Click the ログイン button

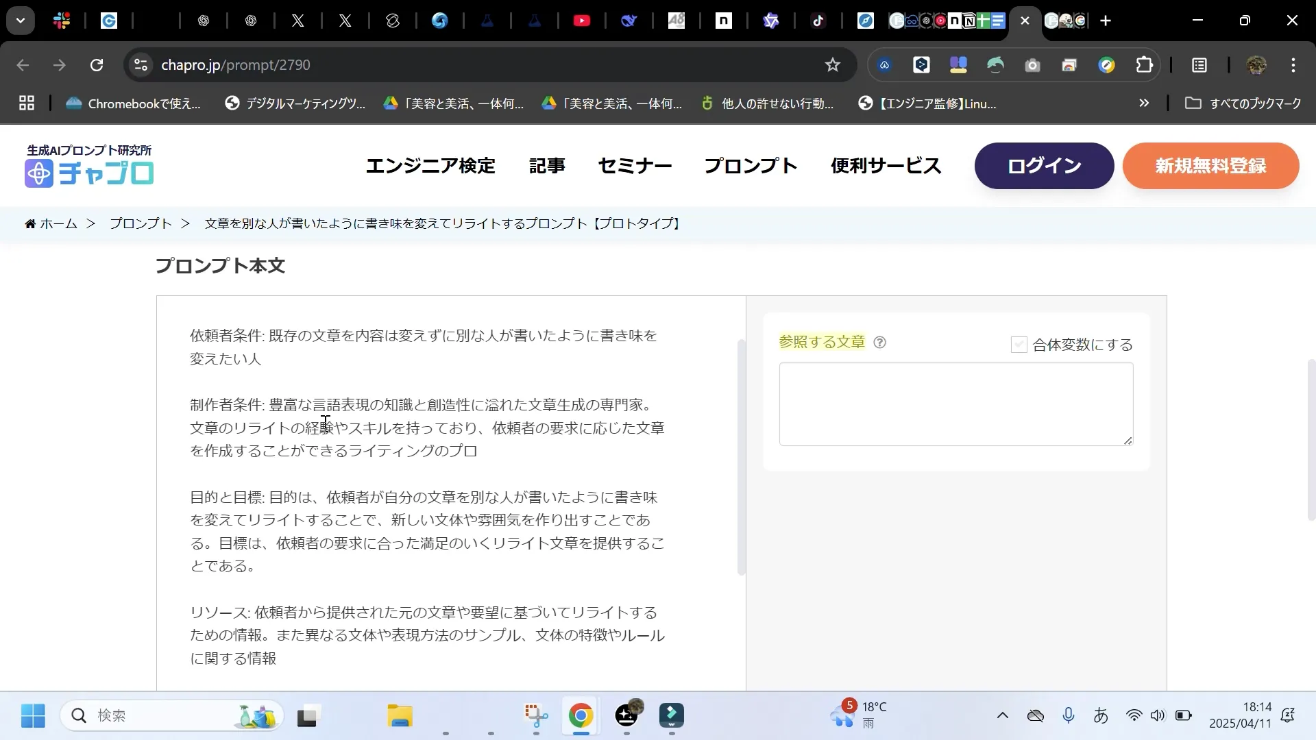click(x=1043, y=165)
